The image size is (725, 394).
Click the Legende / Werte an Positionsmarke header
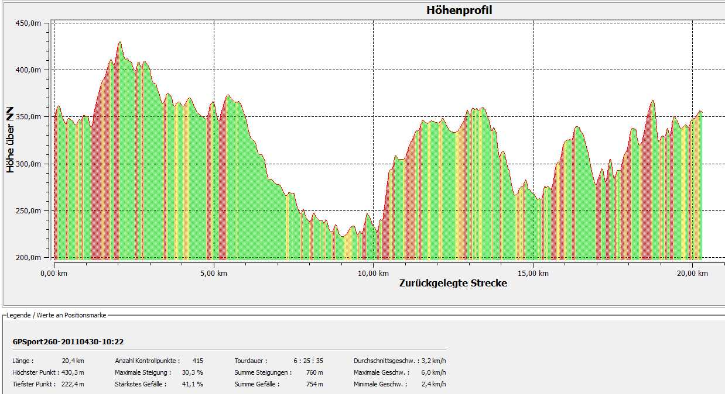56,315
